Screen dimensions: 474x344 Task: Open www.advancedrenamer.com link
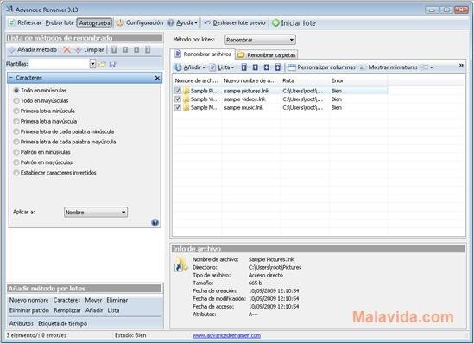[x=226, y=335]
